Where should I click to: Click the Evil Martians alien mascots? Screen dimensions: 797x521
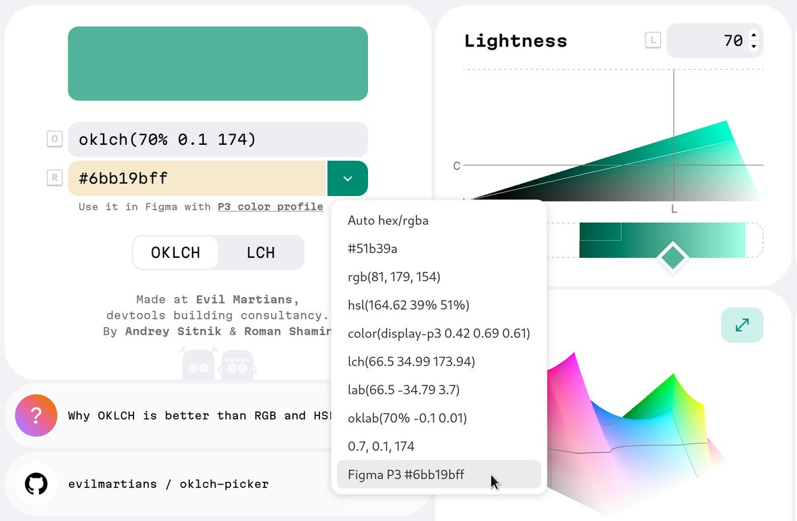[218, 364]
